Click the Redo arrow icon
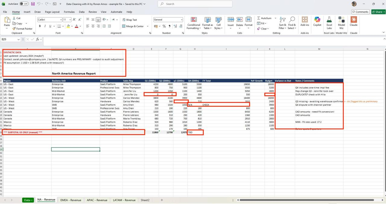Viewport: 386px width, 204px height. click(x=47, y=4)
